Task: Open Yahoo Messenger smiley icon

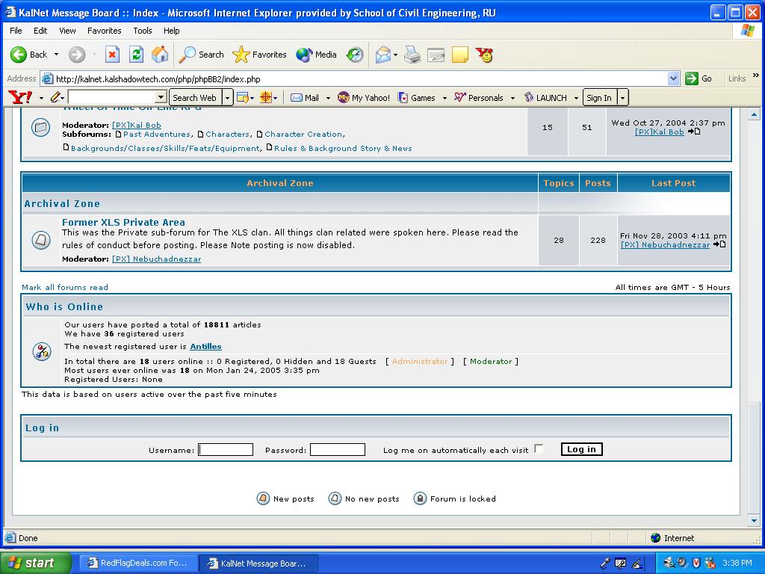Action: click(x=484, y=55)
